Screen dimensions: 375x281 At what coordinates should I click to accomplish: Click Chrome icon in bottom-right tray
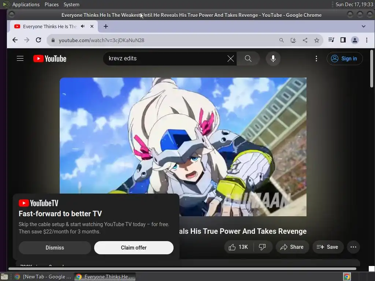coord(347,277)
